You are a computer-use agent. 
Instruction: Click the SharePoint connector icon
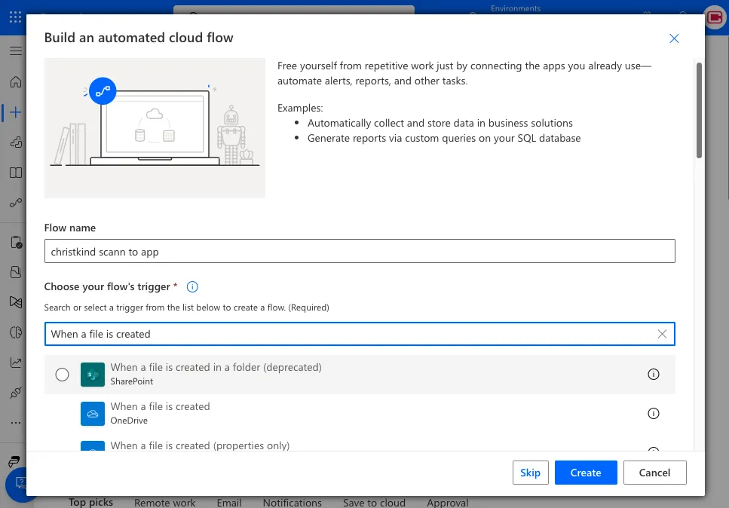[93, 375]
